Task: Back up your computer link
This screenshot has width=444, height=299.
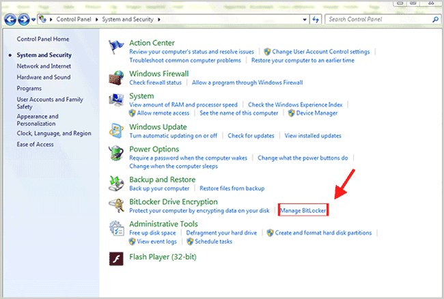Action: click(159, 188)
